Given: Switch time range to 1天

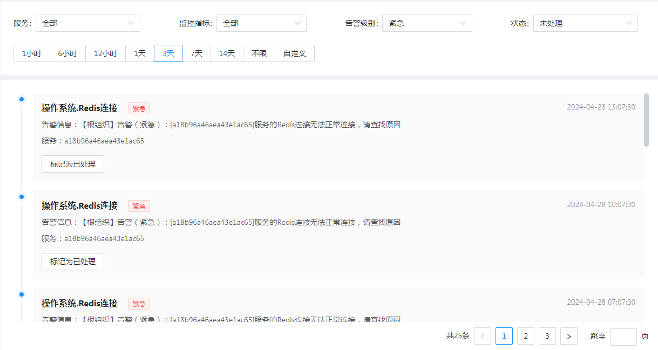Looking at the screenshot, I should [x=140, y=53].
